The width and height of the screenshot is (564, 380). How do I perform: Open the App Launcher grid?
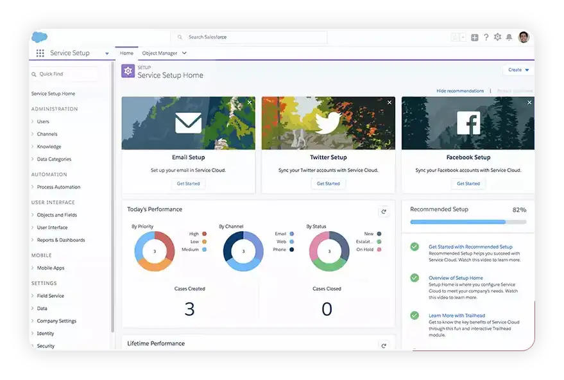(x=40, y=52)
